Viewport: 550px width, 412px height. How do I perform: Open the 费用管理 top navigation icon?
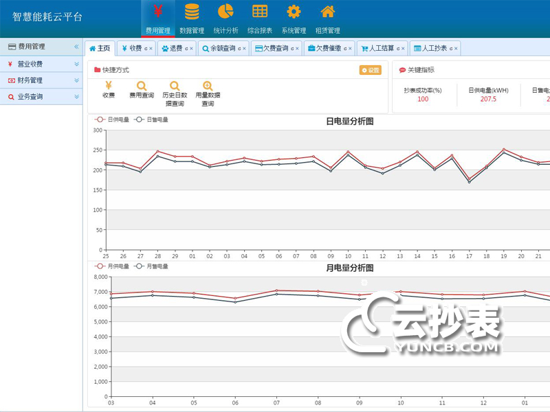click(x=157, y=12)
